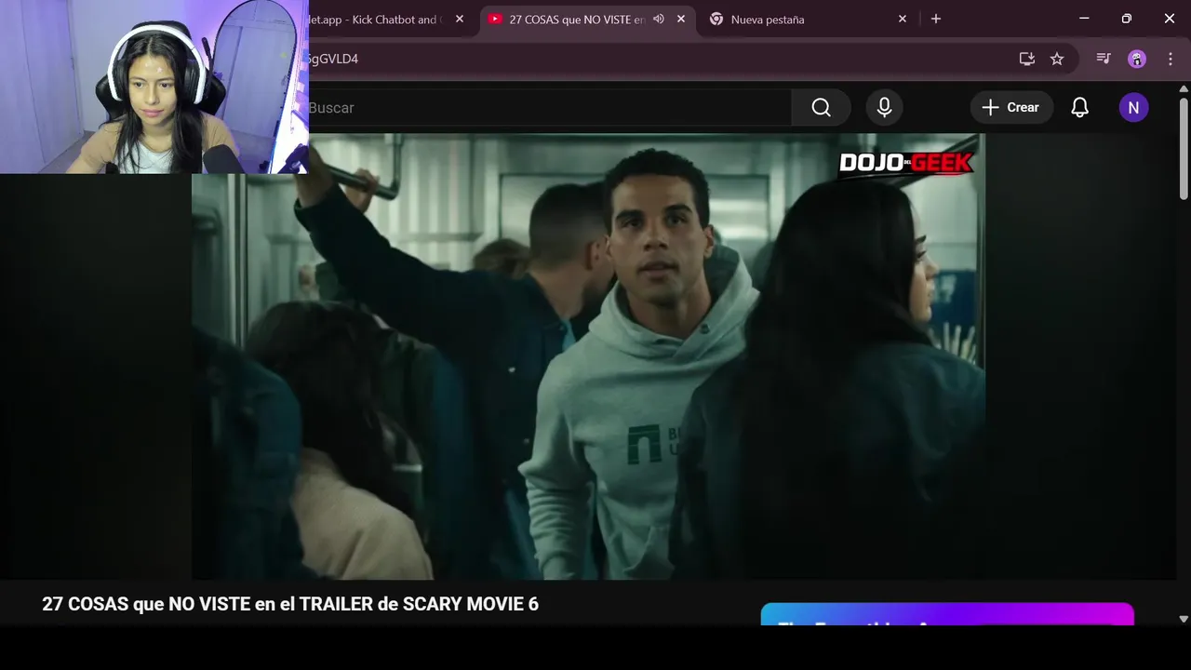
Task: Open the account avatar N menu
Action: pyautogui.click(x=1133, y=108)
